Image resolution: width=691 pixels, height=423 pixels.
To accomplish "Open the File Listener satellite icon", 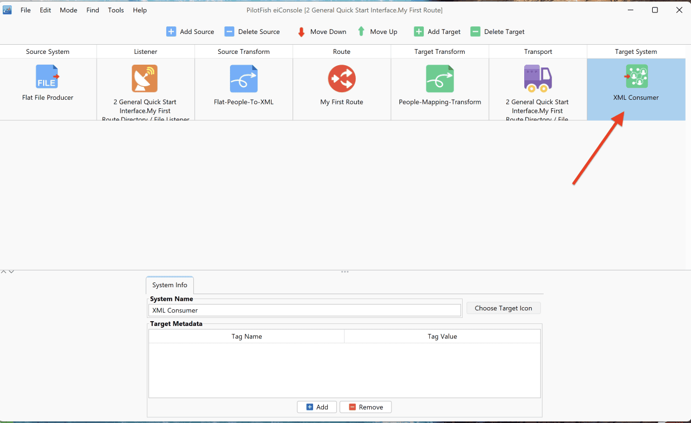I will [x=145, y=79].
